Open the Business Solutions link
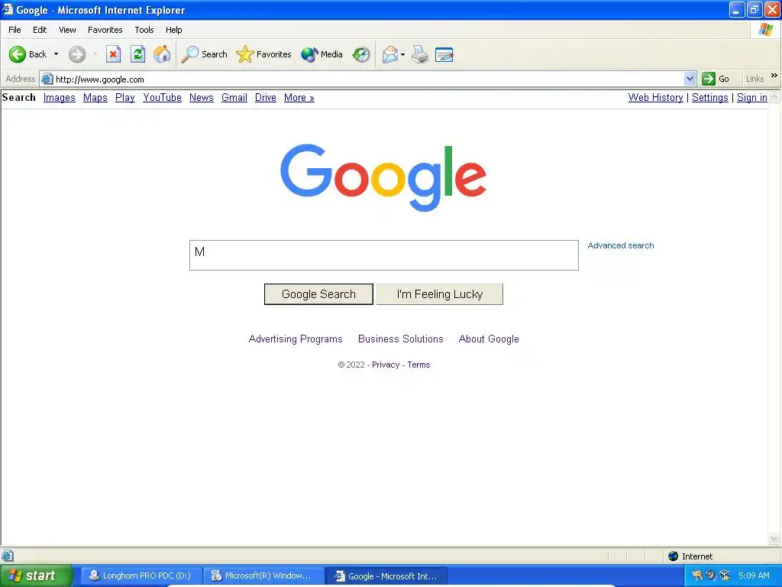This screenshot has height=587, width=782. pyautogui.click(x=400, y=339)
